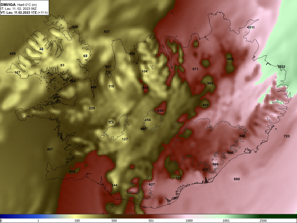Click the map value 229
Screen dimensions: 297x223
tap(92, 109)
